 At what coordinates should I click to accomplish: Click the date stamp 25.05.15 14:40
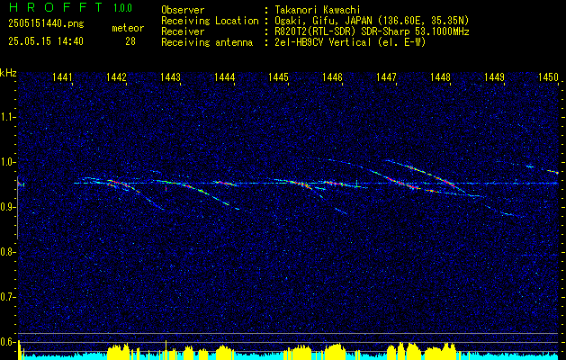tap(46, 41)
